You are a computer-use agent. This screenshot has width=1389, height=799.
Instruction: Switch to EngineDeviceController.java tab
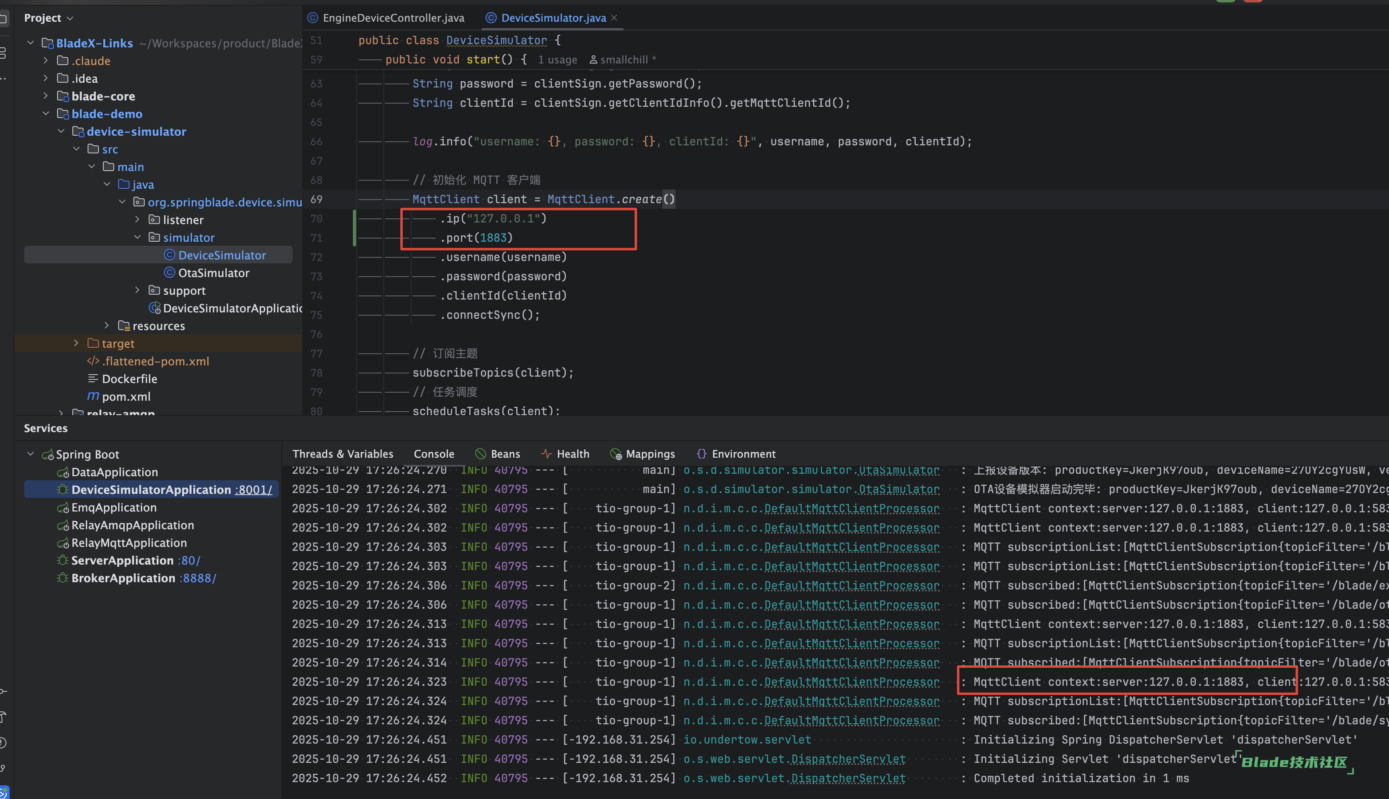coord(393,18)
